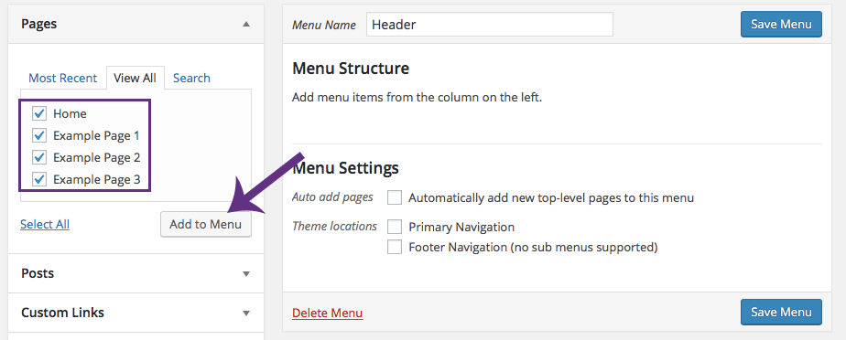Uncheck the Example Page 1 checkbox
846x340 pixels.
click(x=39, y=136)
